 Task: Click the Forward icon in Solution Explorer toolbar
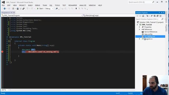pos(140,16)
